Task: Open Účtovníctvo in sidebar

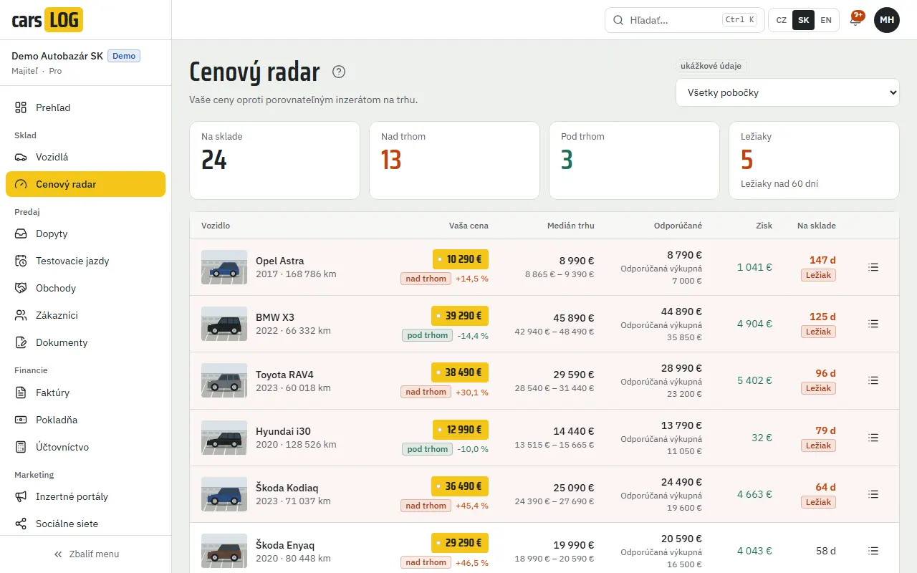Action: tap(85, 447)
